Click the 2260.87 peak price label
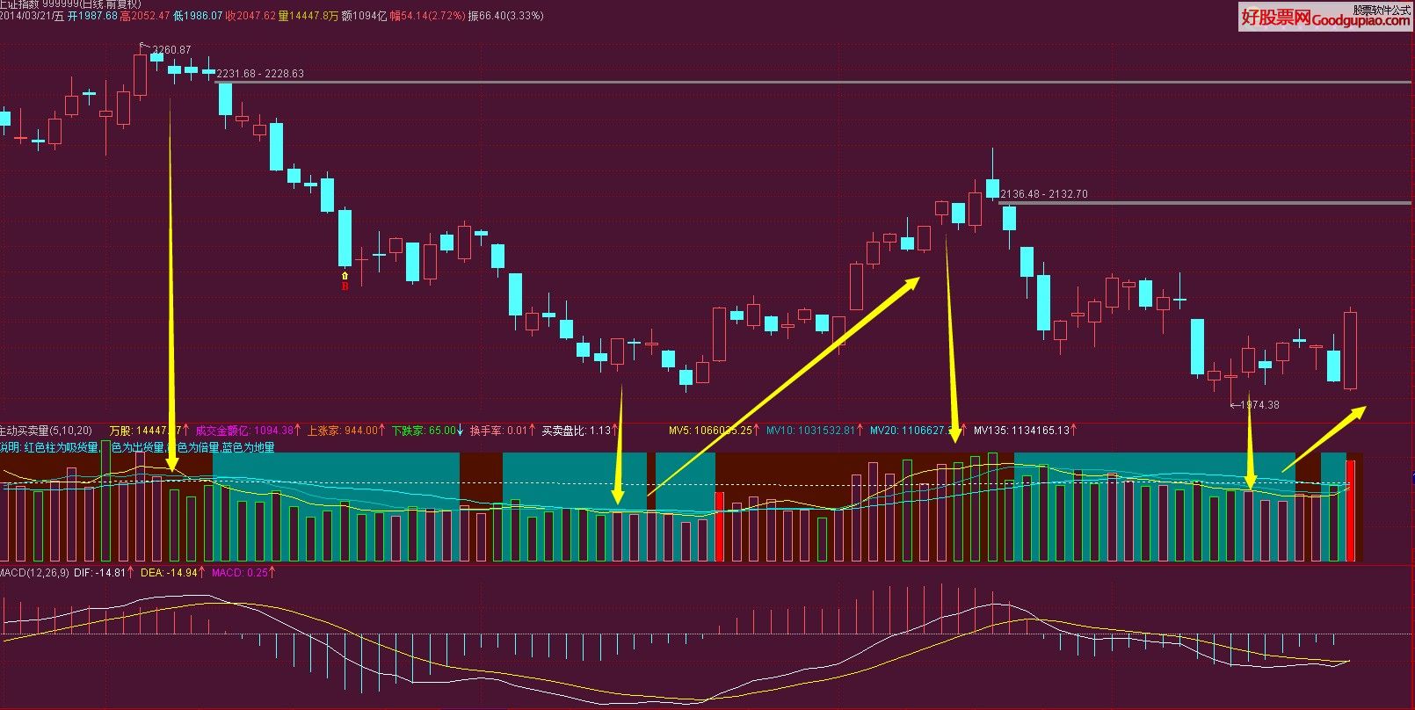Screen dimensions: 1415x710 171,50
